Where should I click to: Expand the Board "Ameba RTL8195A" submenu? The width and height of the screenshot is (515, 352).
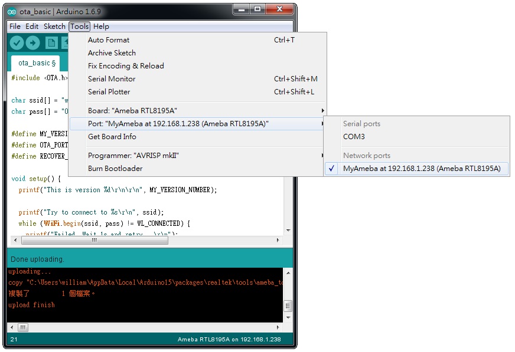tap(197, 111)
